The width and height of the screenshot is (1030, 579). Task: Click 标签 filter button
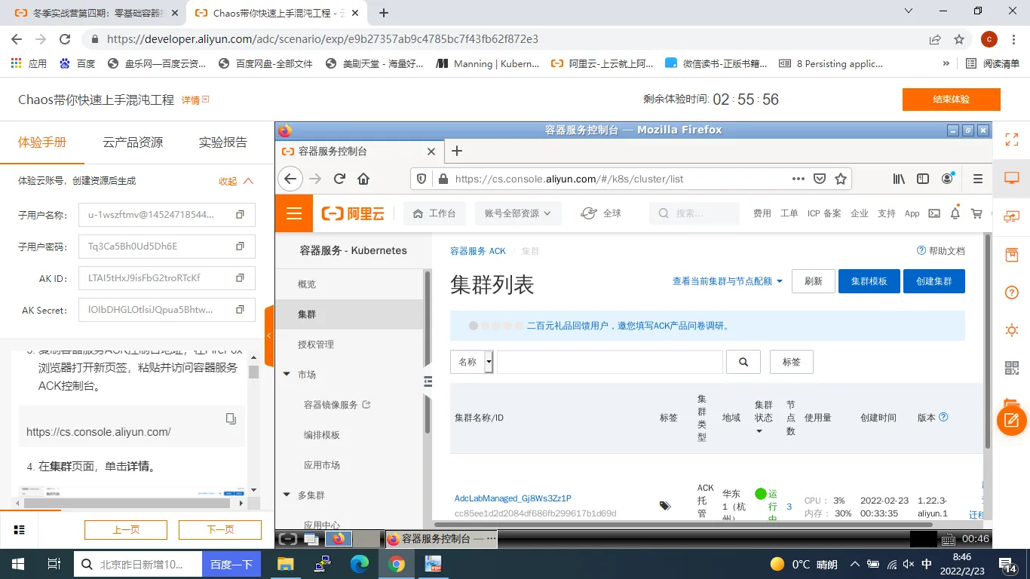pos(792,362)
